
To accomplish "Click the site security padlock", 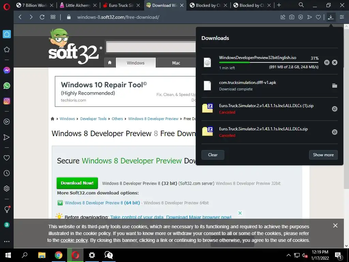I will (69, 17).
